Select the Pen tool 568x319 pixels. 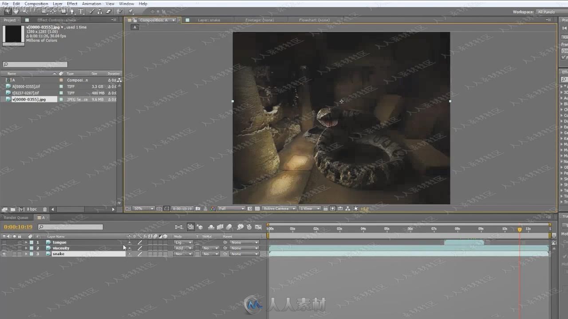[x=72, y=11]
